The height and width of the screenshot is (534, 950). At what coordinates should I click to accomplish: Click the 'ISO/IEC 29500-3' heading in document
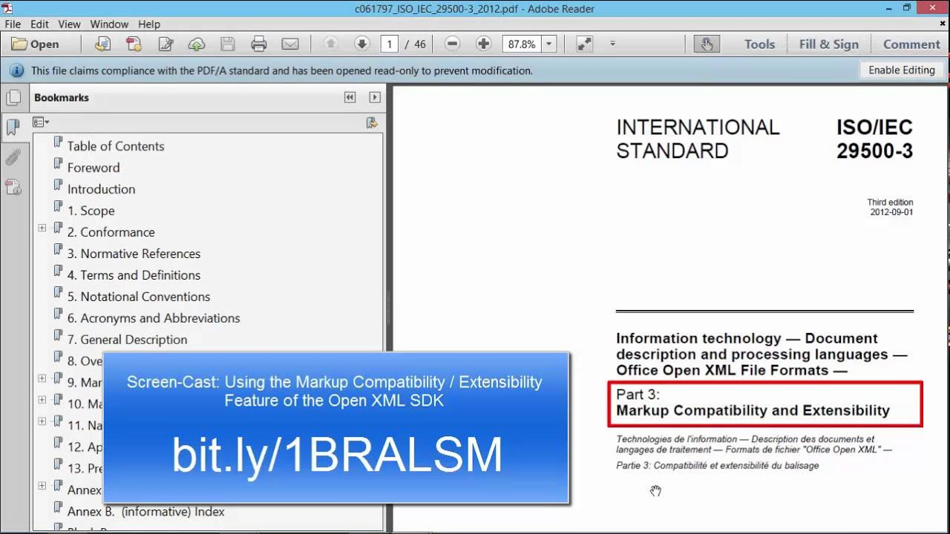point(874,139)
